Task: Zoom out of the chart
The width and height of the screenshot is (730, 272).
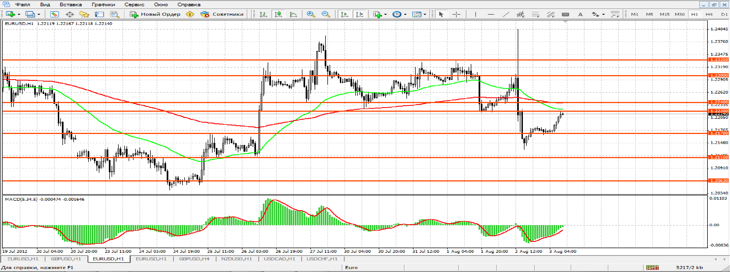Action: (x=326, y=14)
